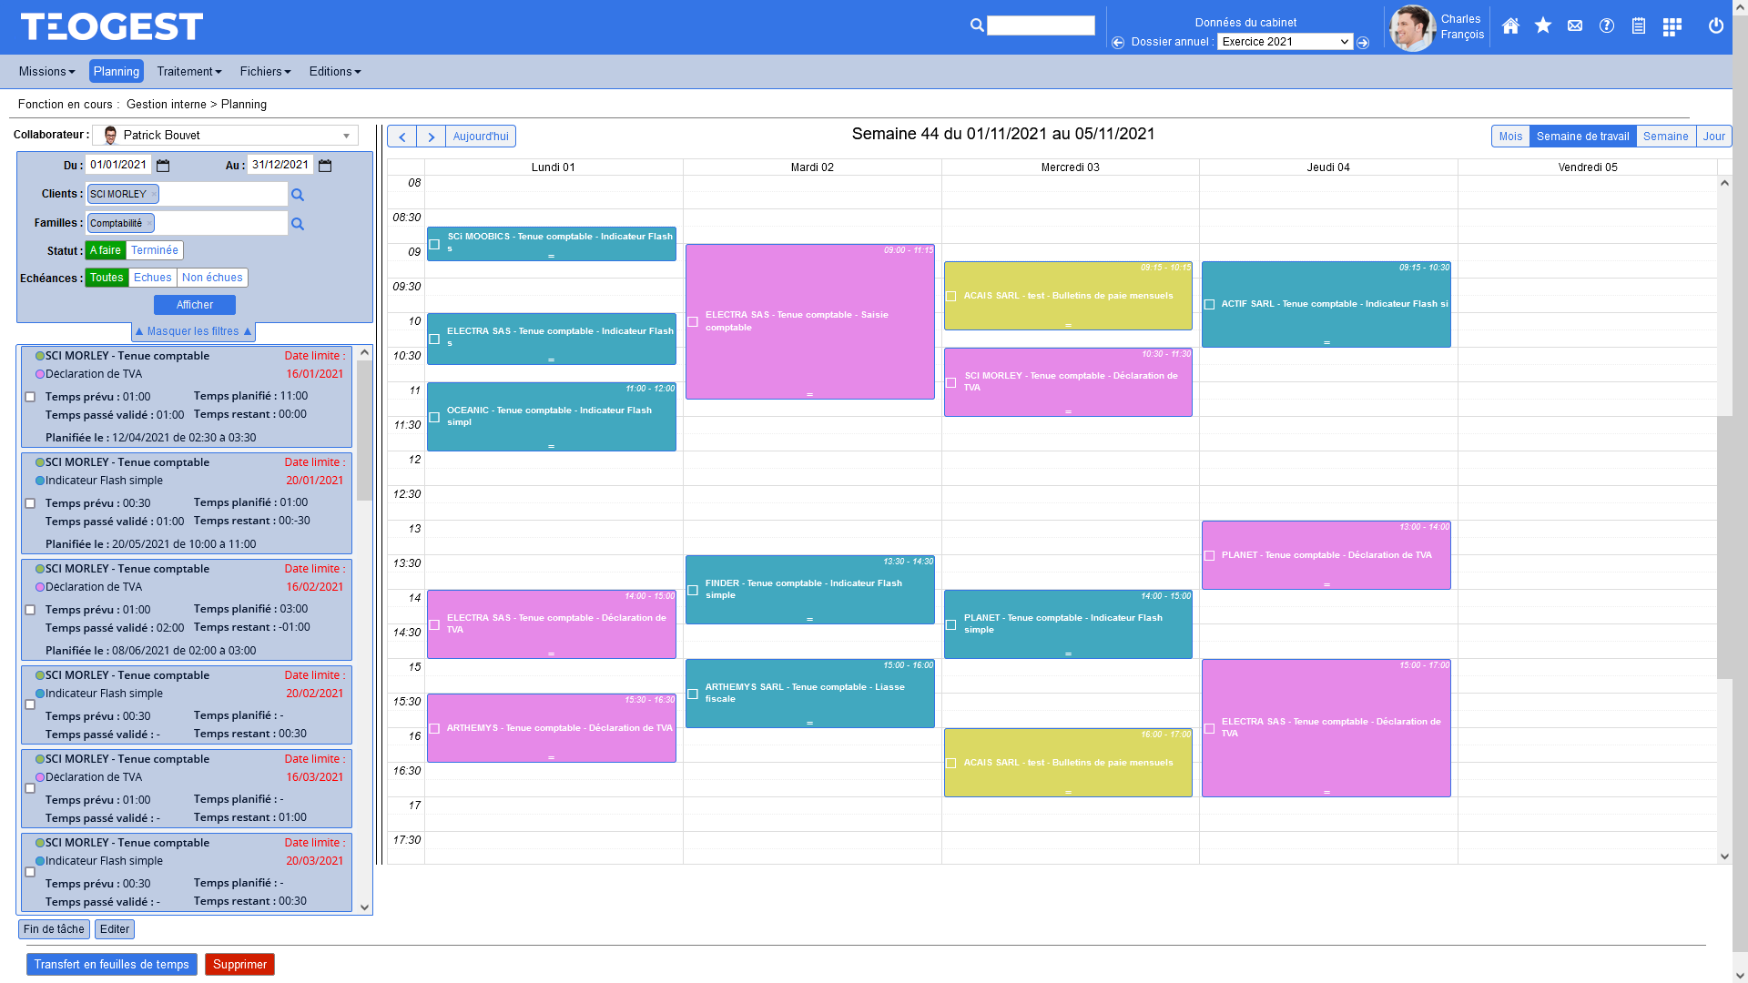
Task: Collapse filters with Masquer les filtres
Action: (x=193, y=331)
